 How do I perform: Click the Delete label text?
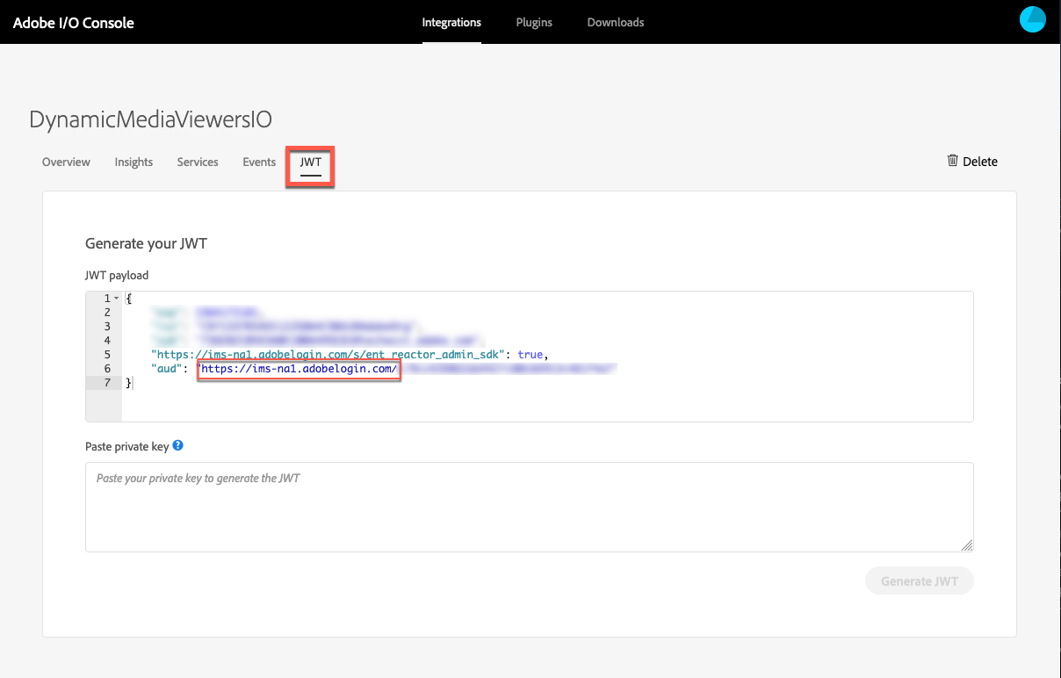coord(980,162)
